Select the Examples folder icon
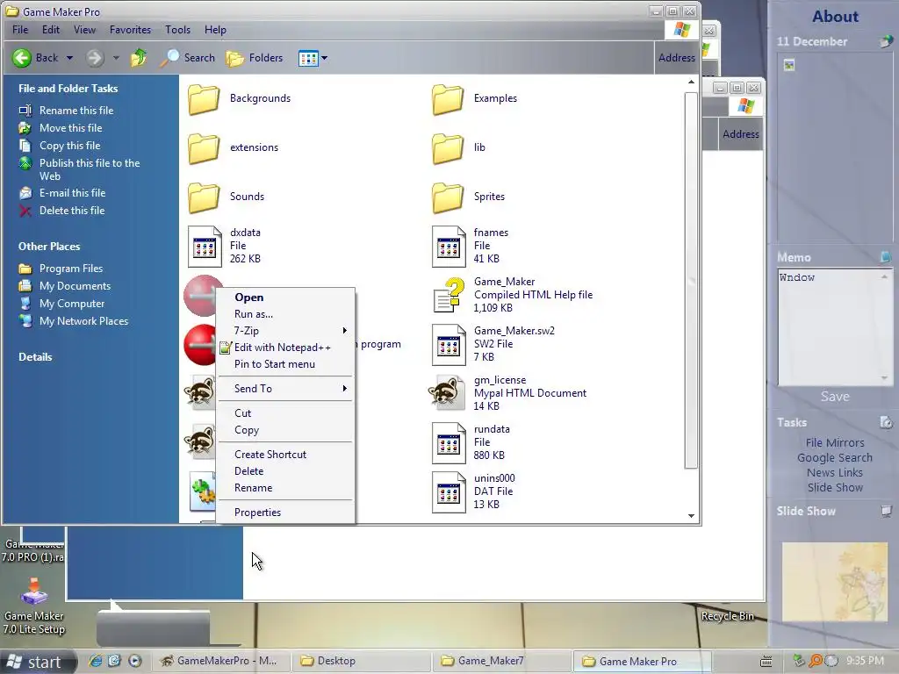Image resolution: width=899 pixels, height=674 pixels. click(448, 99)
